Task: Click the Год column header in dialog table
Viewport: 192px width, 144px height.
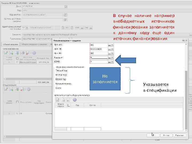Action: pyautogui.click(x=77, y=105)
